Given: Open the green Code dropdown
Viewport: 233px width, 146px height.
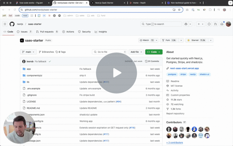Looking at the screenshot, I should [x=154, y=52].
